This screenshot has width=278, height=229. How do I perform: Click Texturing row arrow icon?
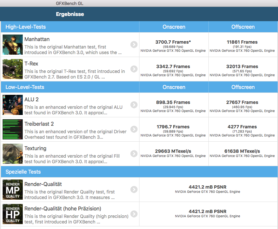(134, 154)
